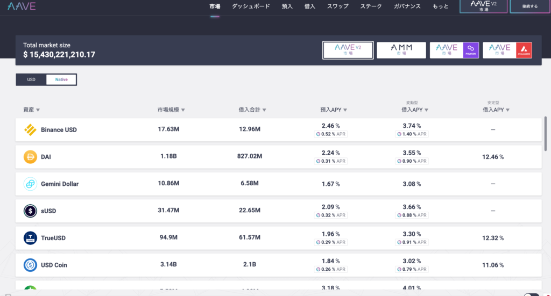Click DAI market size 1.18B
The width and height of the screenshot is (551, 296).
click(x=168, y=156)
